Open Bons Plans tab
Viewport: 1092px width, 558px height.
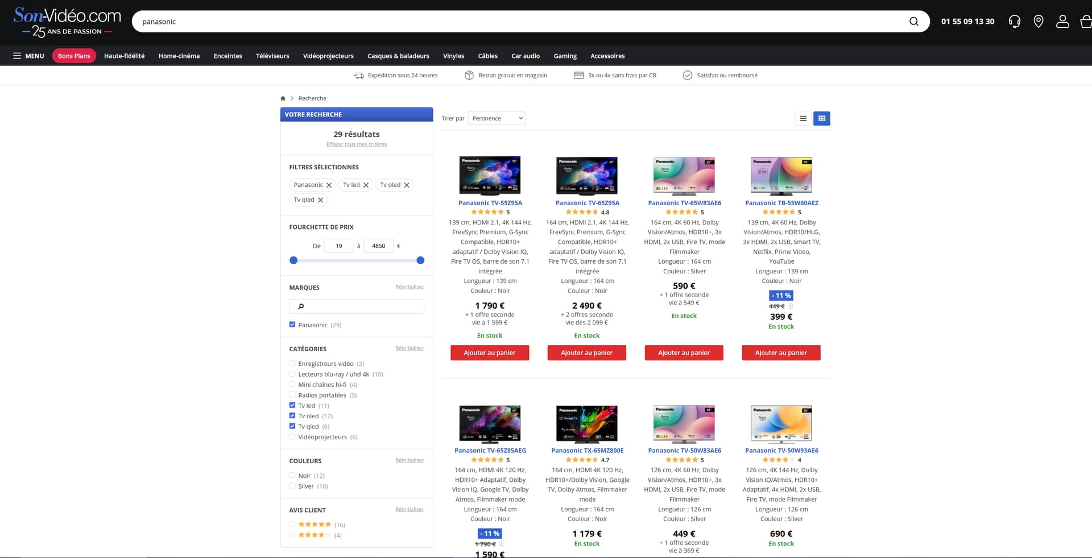click(74, 56)
